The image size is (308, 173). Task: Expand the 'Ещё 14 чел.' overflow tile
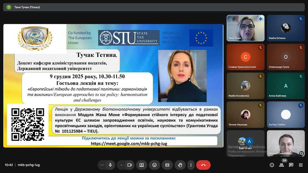click(x=245, y=143)
